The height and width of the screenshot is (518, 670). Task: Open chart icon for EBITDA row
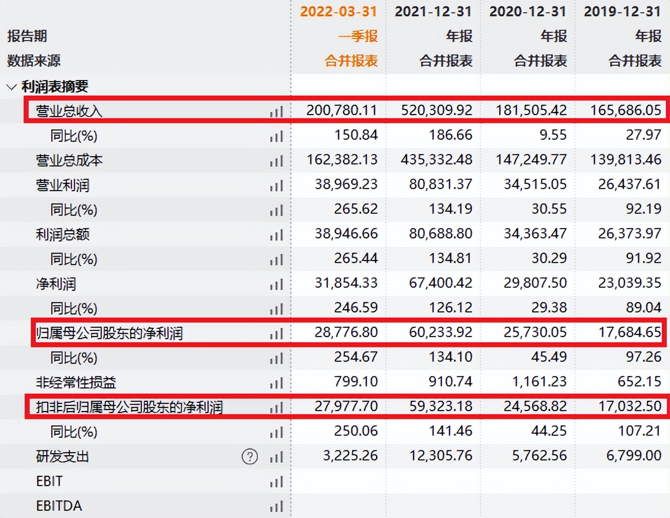(276, 506)
